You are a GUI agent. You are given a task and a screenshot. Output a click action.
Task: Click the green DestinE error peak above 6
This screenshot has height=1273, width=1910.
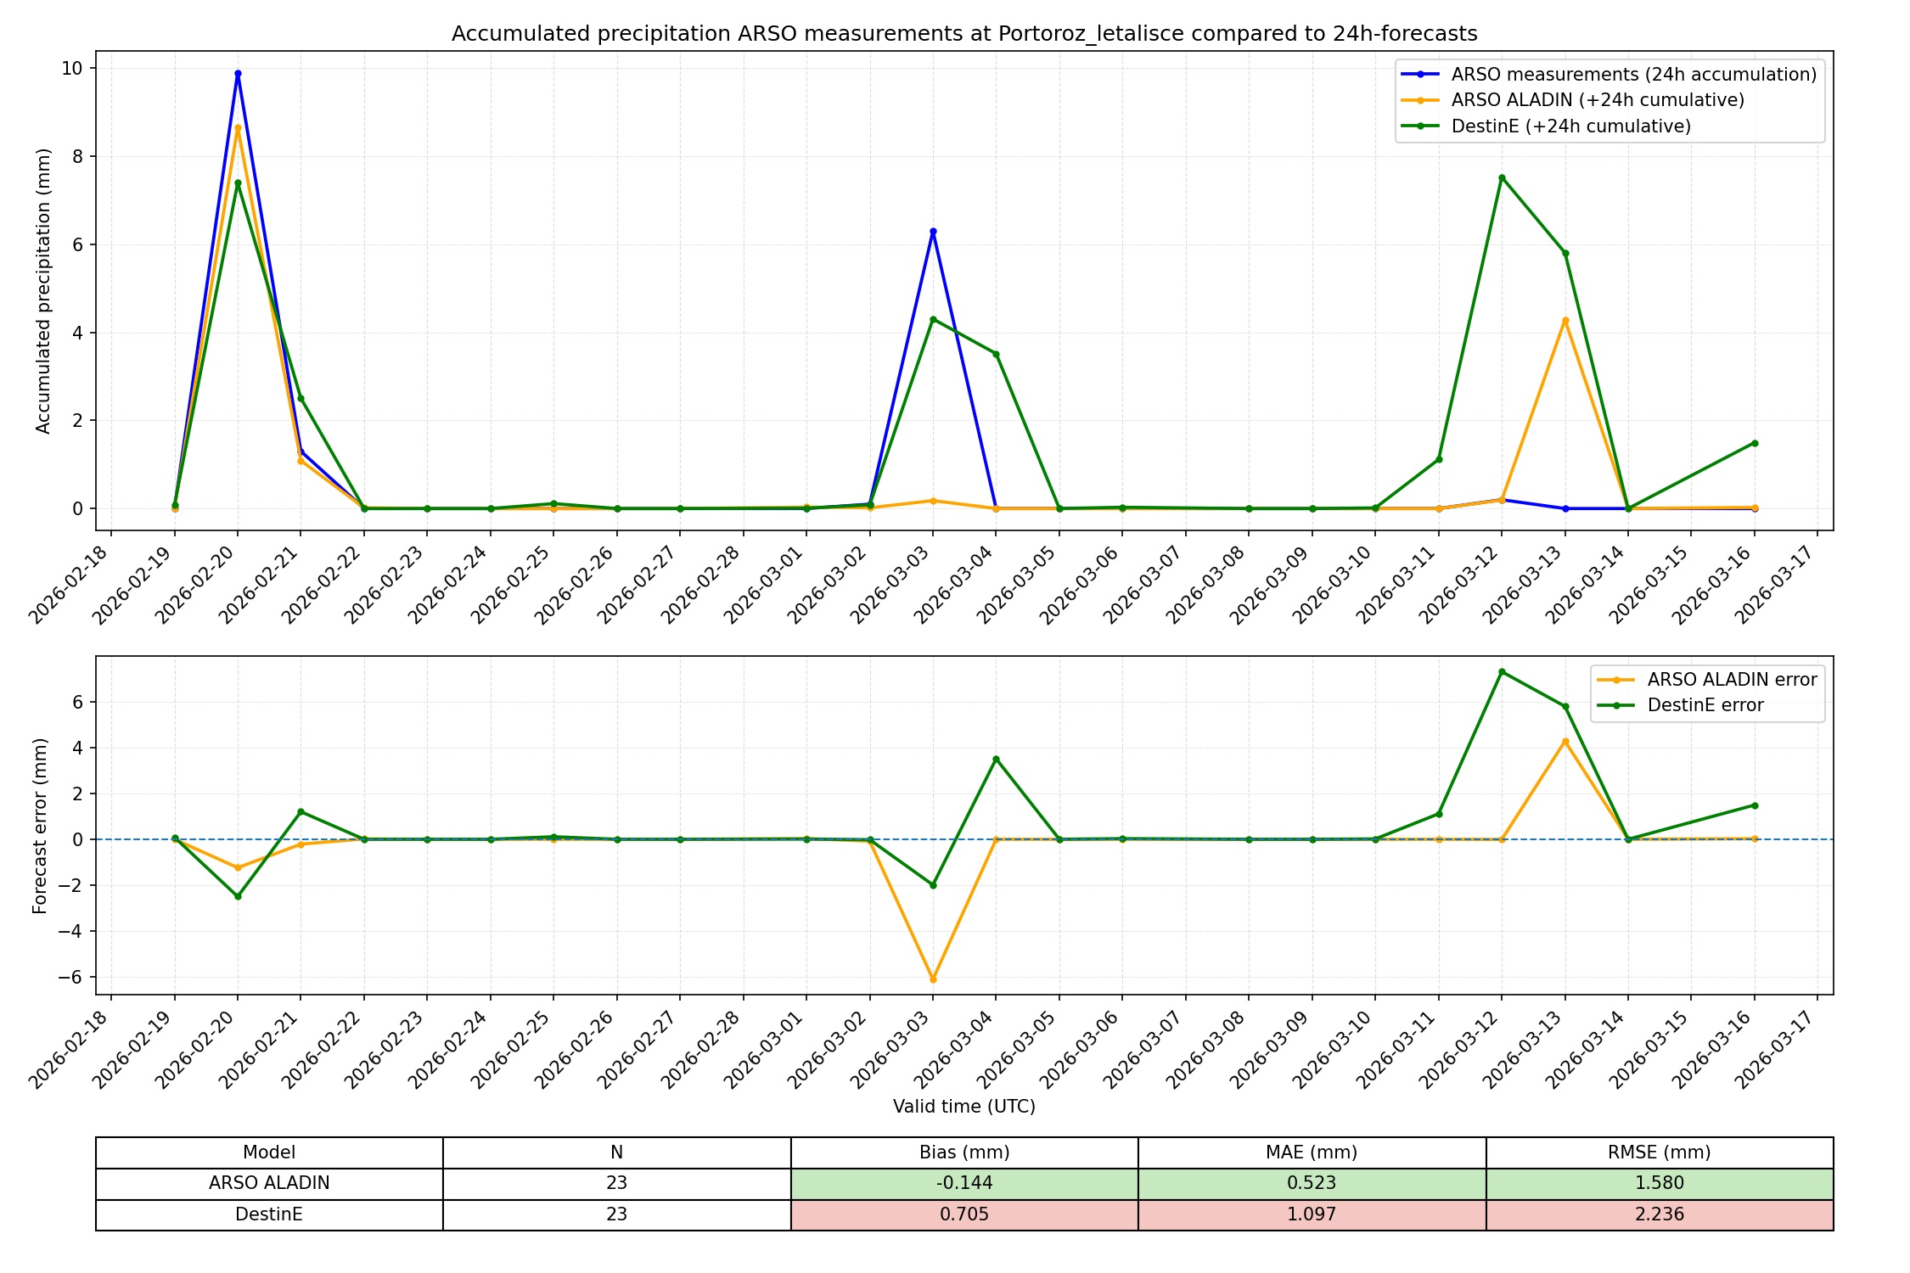click(x=1502, y=672)
